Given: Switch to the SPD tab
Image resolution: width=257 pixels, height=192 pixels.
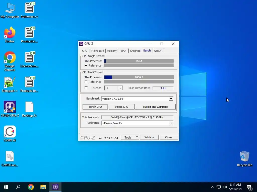Looking at the screenshot, I should pyautogui.click(x=123, y=51).
